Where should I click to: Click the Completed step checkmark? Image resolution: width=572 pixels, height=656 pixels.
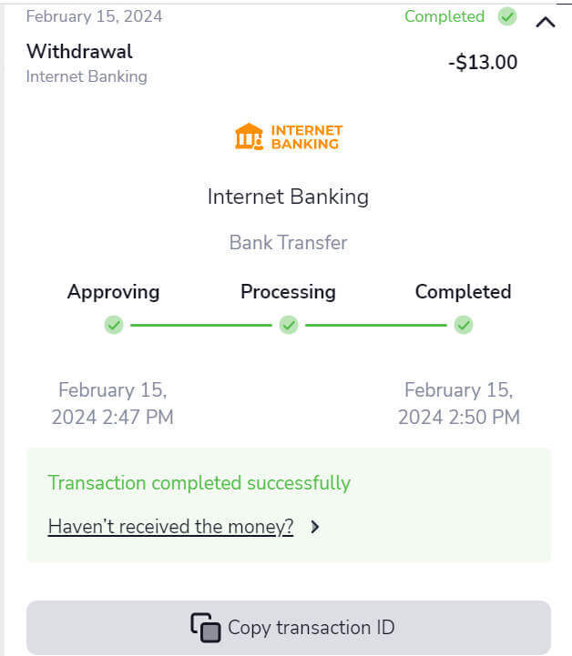[463, 325]
